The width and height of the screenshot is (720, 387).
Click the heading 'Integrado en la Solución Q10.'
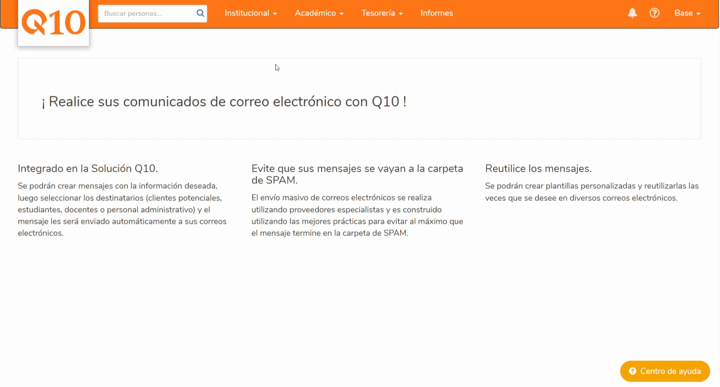click(88, 168)
